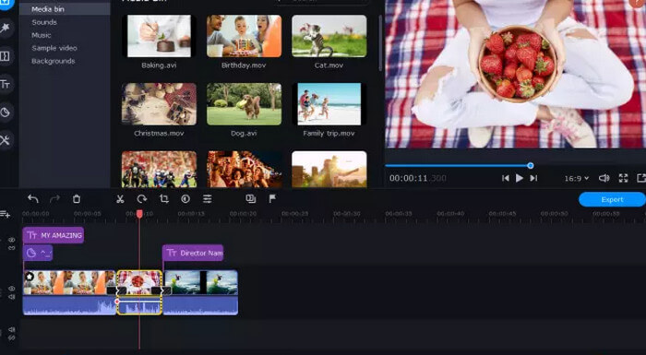The height and width of the screenshot is (355, 646).
Task: Select the surfing video clip on timeline
Action: [201, 282]
